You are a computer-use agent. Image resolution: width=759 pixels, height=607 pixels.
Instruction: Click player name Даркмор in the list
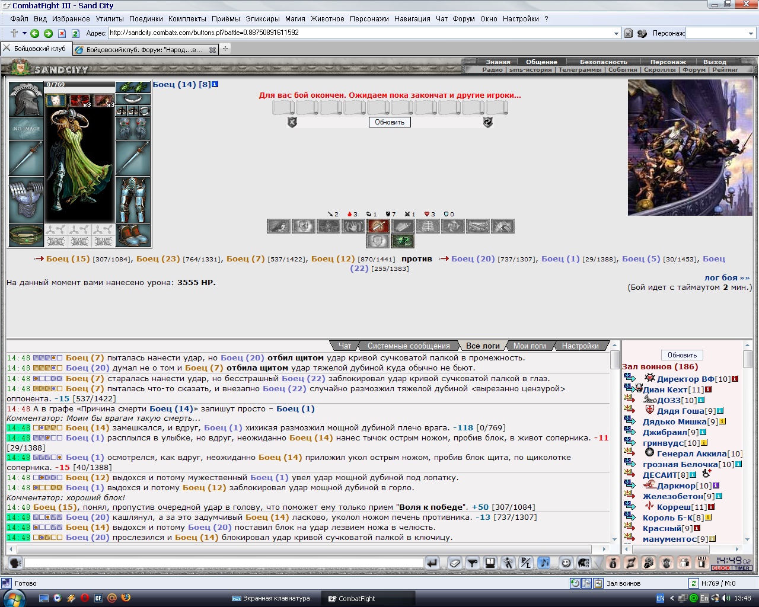676,485
